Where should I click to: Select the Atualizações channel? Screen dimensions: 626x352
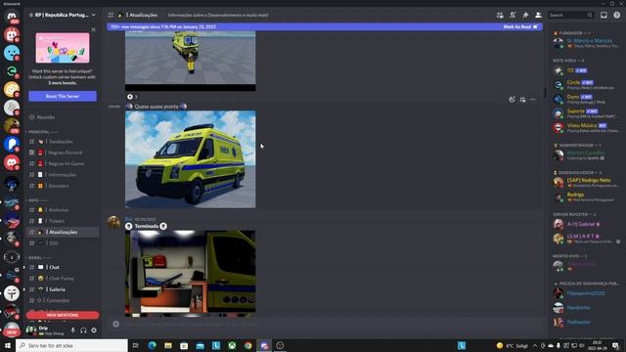[63, 233]
